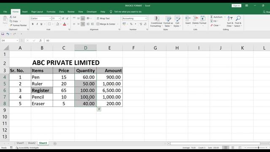Click the Delete cells button

tap(195, 21)
